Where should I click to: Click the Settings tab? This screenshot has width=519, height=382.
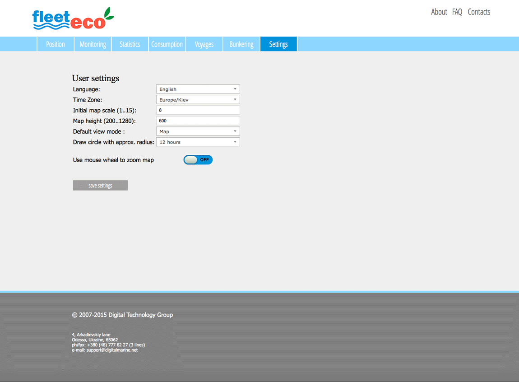[278, 44]
